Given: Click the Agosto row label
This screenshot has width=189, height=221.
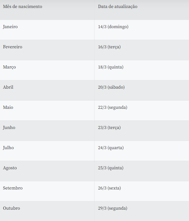Looking at the screenshot, I should (x=10, y=168).
